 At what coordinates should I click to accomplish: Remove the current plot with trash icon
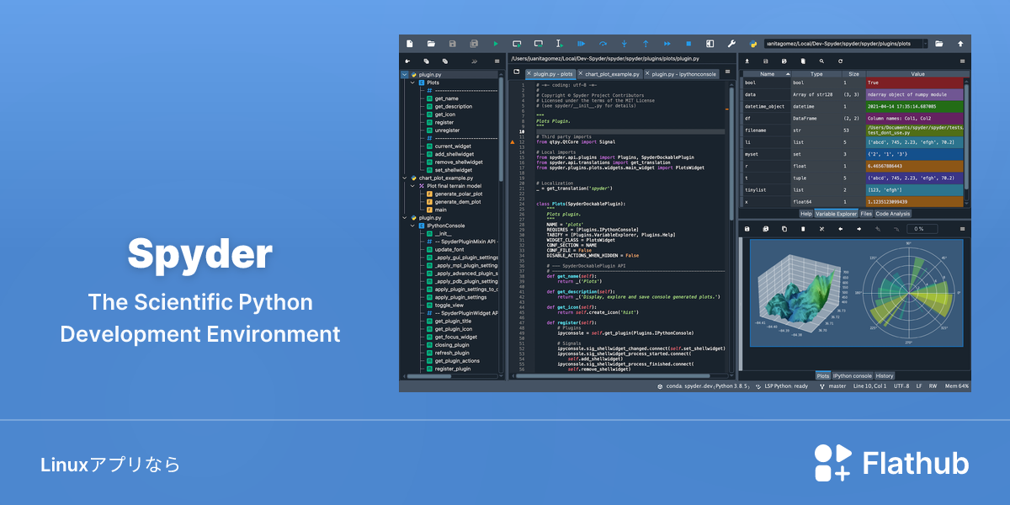[802, 229]
